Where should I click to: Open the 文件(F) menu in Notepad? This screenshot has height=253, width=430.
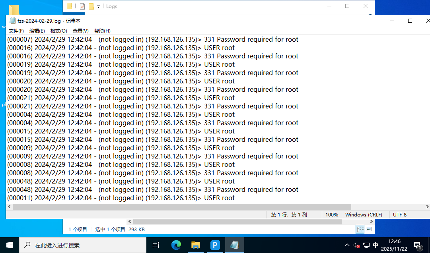click(x=16, y=31)
